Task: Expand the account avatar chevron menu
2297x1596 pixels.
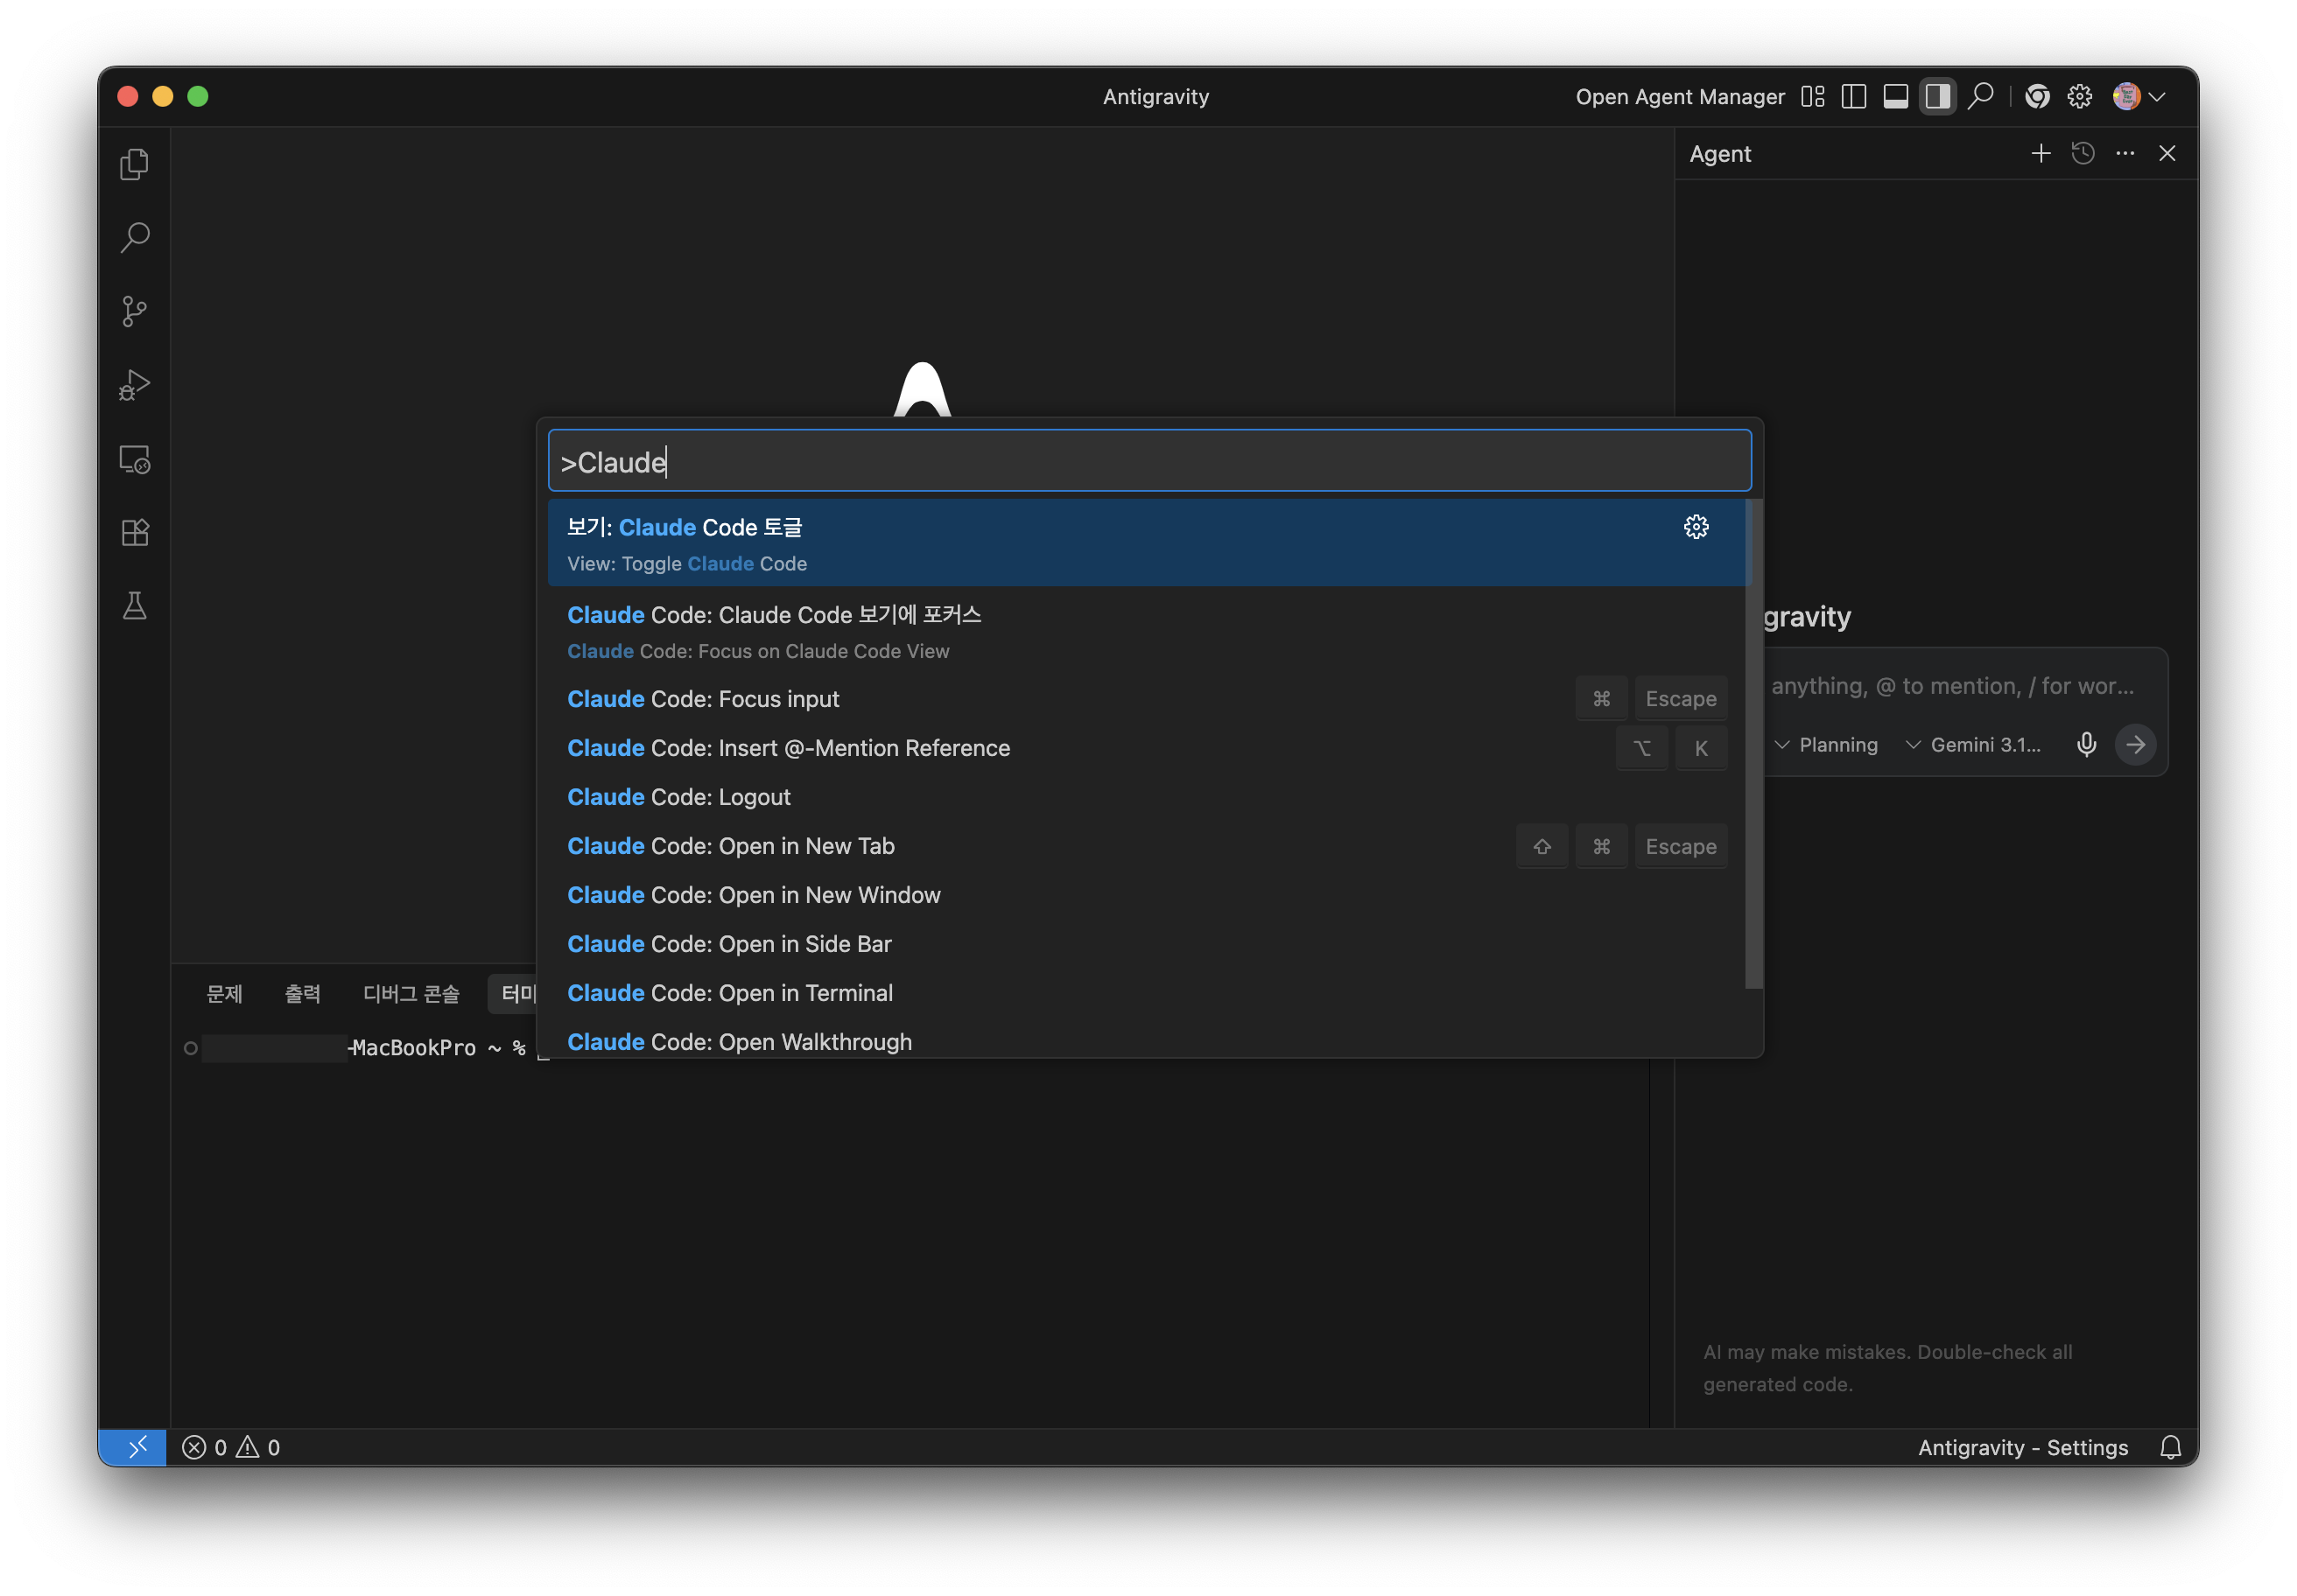Action: coord(2157,97)
